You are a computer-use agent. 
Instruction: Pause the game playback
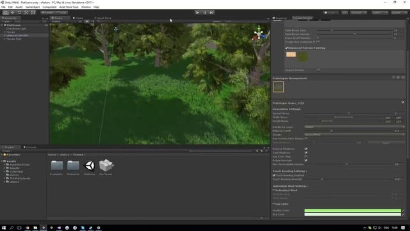coord(204,13)
